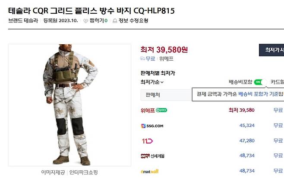Click the 인터파크쇼핑 image provider link

click(x=83, y=172)
